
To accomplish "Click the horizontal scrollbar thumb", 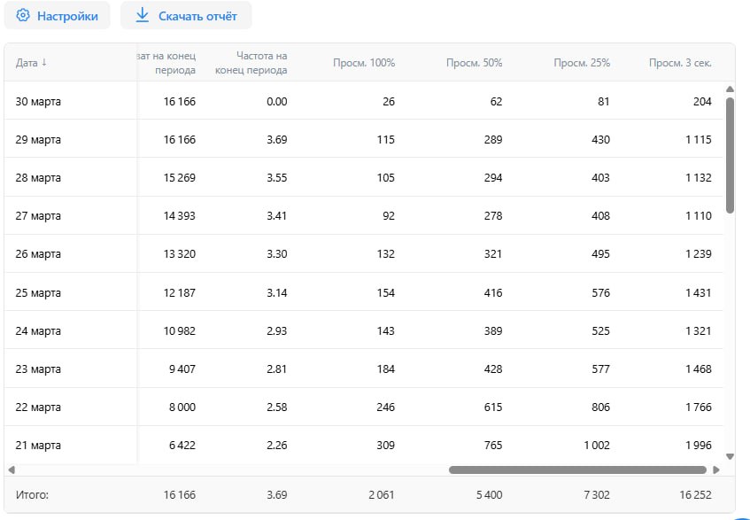I will coord(577,470).
